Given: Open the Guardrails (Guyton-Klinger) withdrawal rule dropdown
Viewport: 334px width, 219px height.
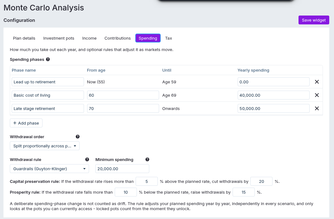Looking at the screenshot, I should [x=49, y=169].
